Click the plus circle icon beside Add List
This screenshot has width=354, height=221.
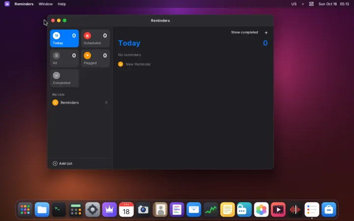coord(55,163)
